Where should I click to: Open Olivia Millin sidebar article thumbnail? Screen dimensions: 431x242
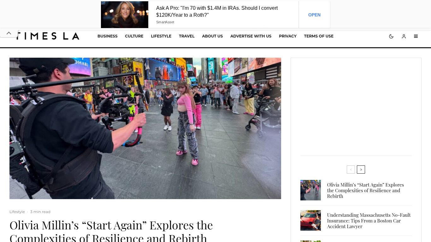310,190
